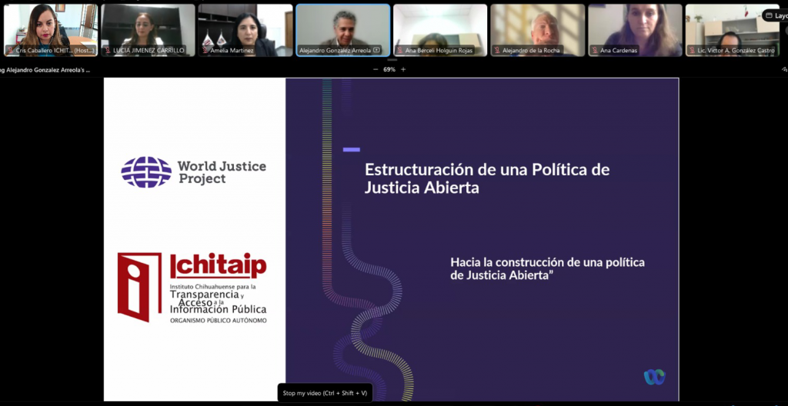Image resolution: width=788 pixels, height=406 pixels.
Task: Click muted mic icon beside Amelia Martinez
Action: (205, 50)
